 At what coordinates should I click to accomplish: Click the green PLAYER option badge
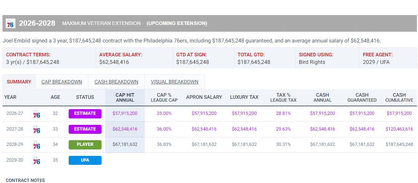85,144
